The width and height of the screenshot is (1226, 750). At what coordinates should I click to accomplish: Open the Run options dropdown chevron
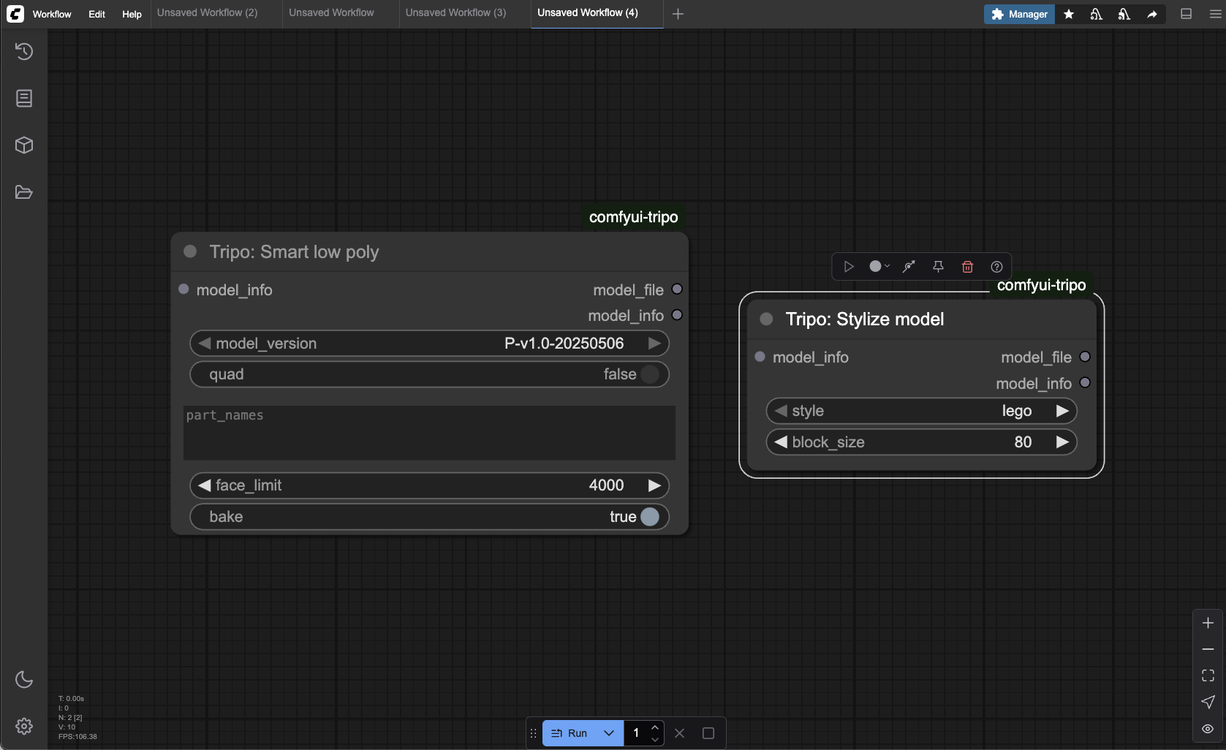(609, 733)
